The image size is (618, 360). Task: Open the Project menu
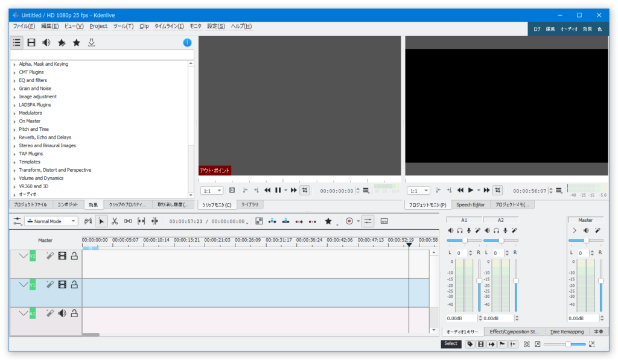98,27
